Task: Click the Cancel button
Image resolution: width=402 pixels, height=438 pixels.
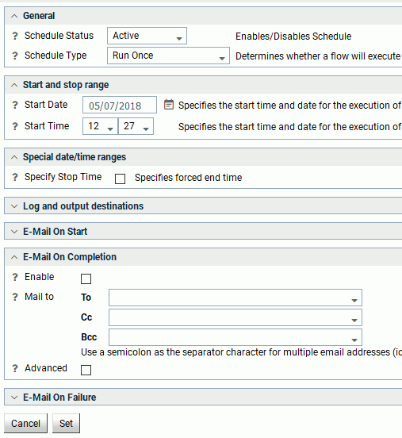Action: pyautogui.click(x=25, y=424)
